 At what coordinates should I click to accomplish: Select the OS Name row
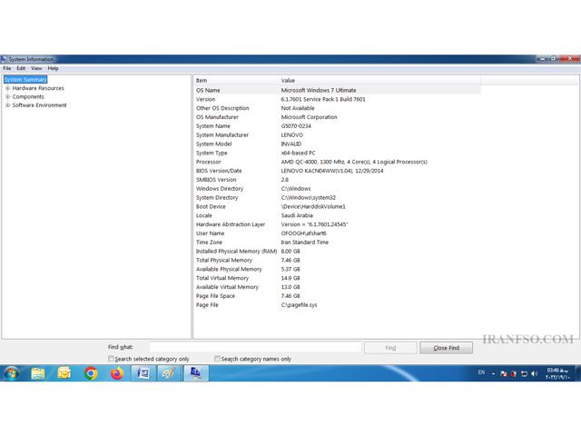(x=337, y=90)
